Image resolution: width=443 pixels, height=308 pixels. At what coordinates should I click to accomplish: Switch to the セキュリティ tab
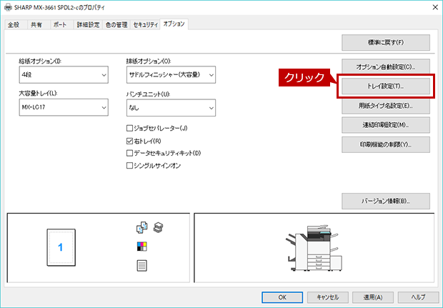pyautogui.click(x=145, y=25)
